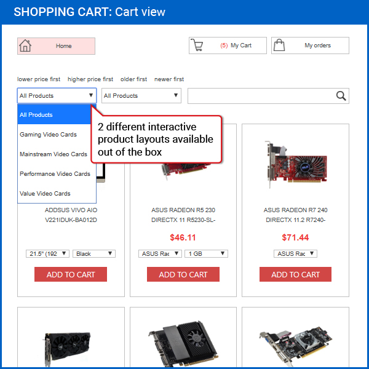Add ASUS Radeon R5 230 to cart

click(x=183, y=274)
